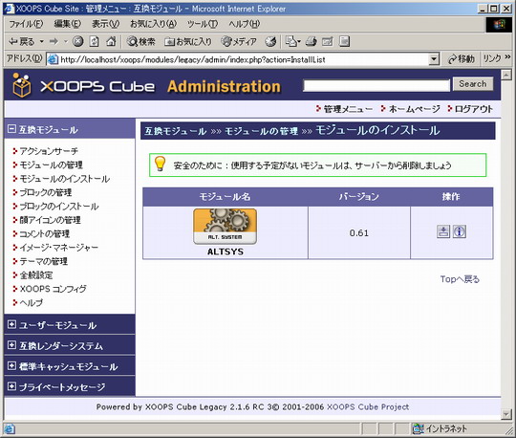The height and width of the screenshot is (438, 516).
Task: Click the Mail toolbar icon
Action: click(x=292, y=41)
